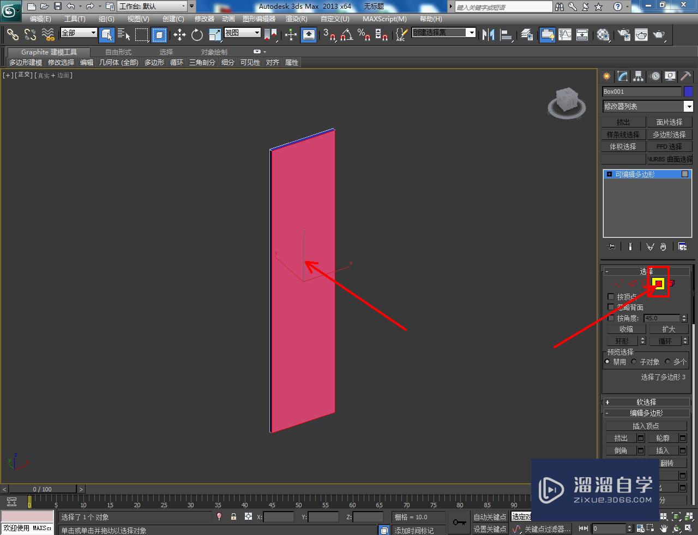Viewport: 698px width, 535px height.
Task: Click the Mirror tool
Action: pos(489,35)
